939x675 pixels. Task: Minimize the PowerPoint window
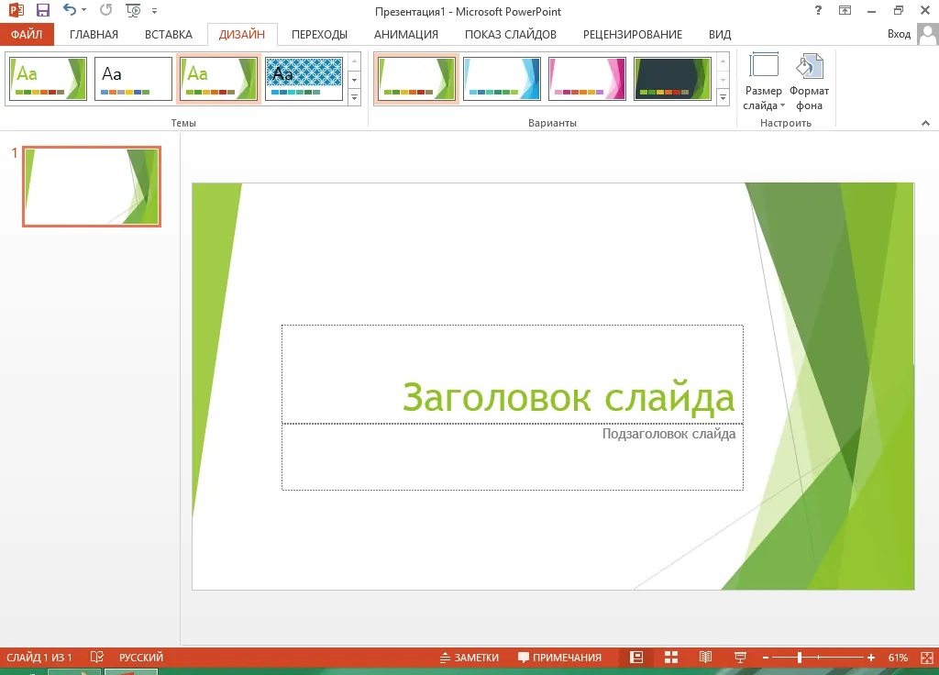click(871, 10)
